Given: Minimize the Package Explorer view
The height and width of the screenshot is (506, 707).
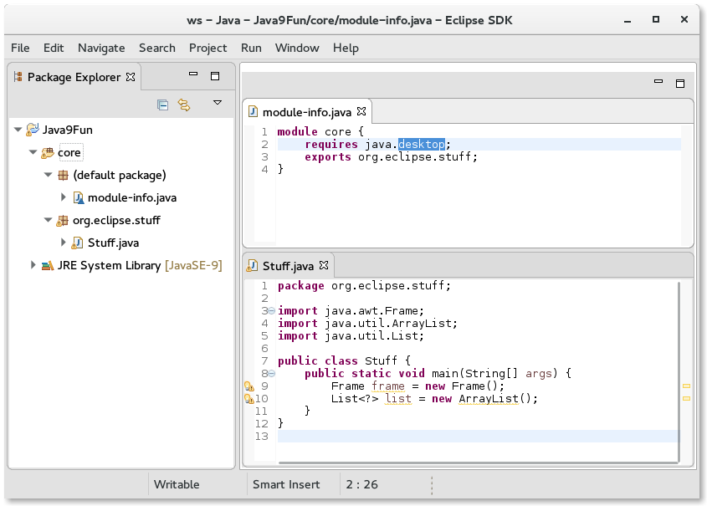Looking at the screenshot, I should (x=193, y=74).
